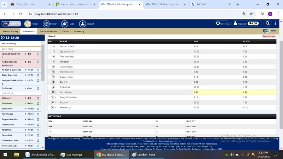The height and width of the screenshot is (159, 283).
Task: Click the TAB online logo
Action: point(11,24)
